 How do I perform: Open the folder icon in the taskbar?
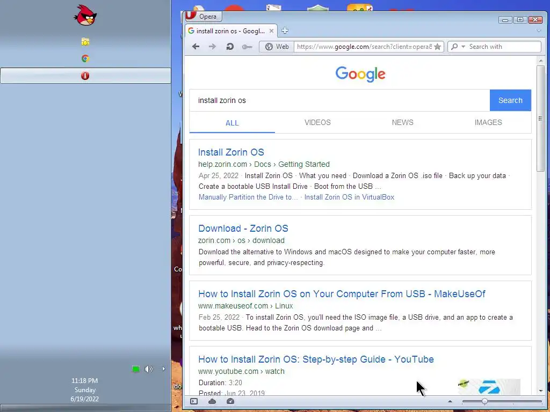click(x=85, y=42)
